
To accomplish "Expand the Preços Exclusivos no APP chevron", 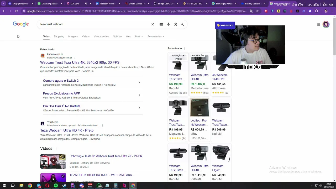I will tap(139, 95).
